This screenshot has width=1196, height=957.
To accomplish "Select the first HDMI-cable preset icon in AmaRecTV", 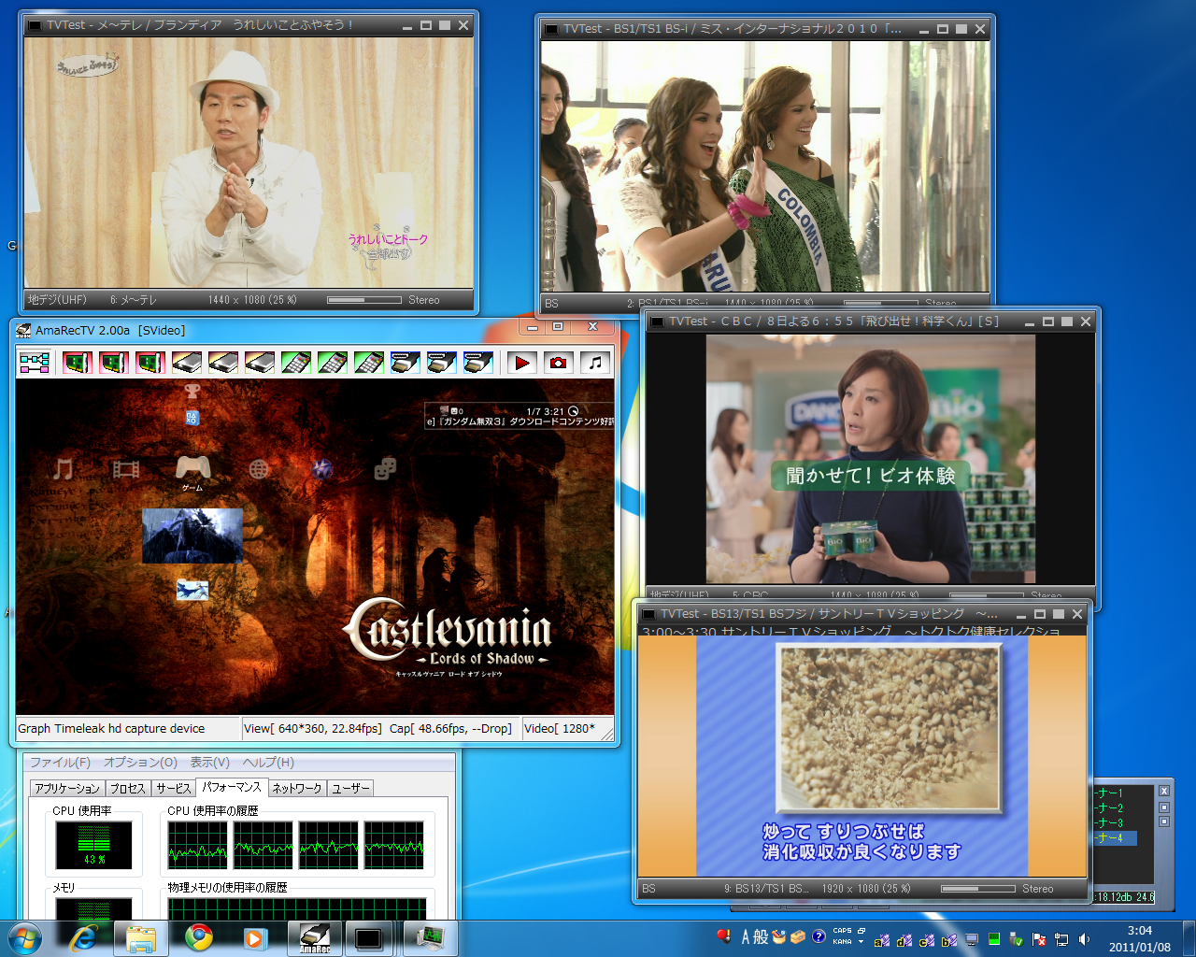I will 406,363.
